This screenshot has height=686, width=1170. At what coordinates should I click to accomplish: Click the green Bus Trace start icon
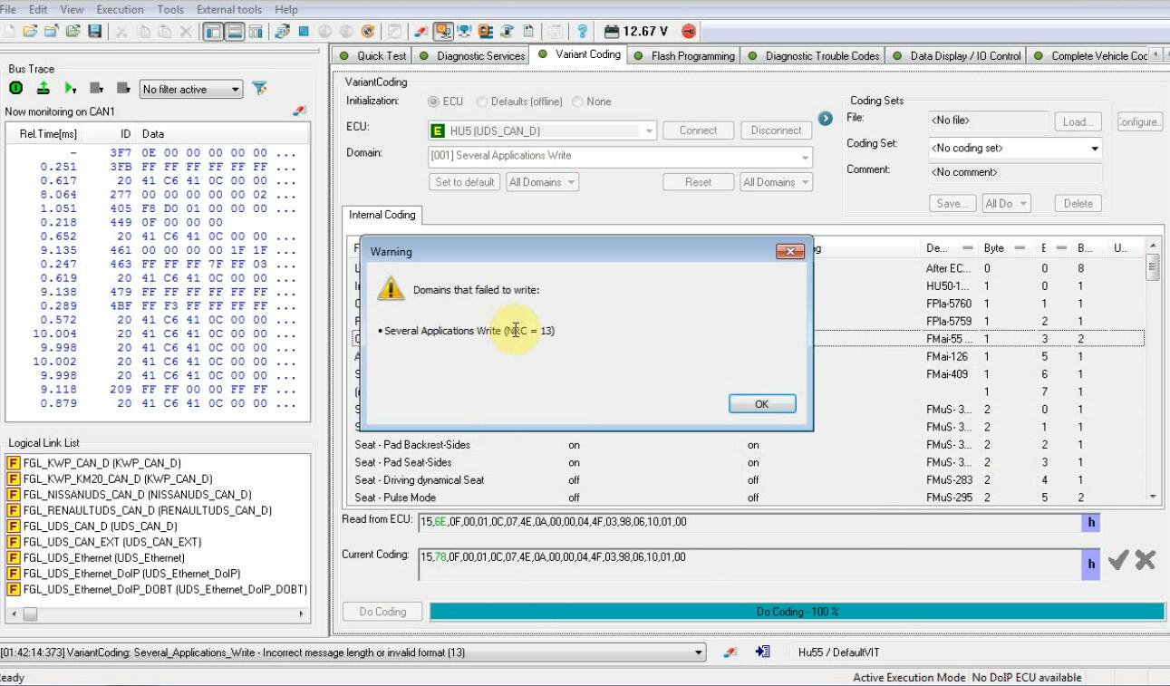click(16, 89)
